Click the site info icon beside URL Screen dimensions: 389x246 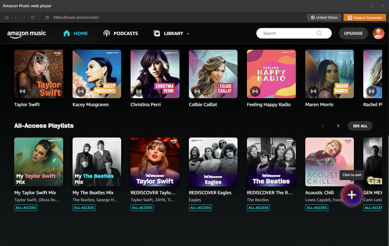click(47, 17)
